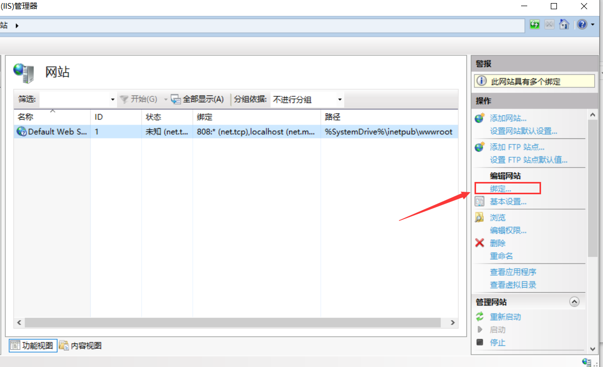Click the 重命名 link
The height and width of the screenshot is (367, 603).
point(501,256)
